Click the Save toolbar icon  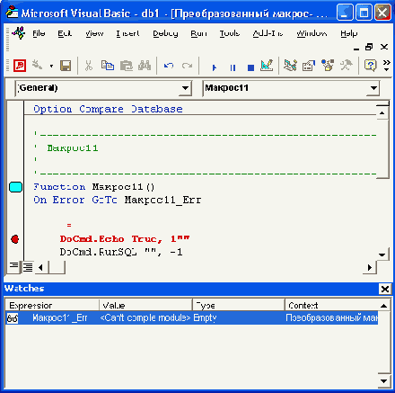click(x=66, y=66)
